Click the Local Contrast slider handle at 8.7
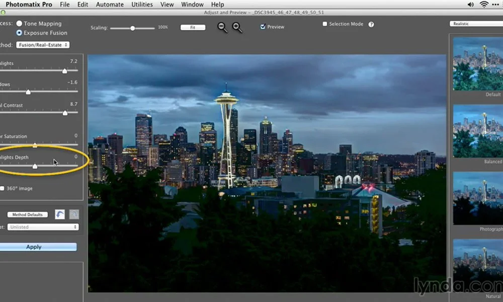 [x=65, y=113]
